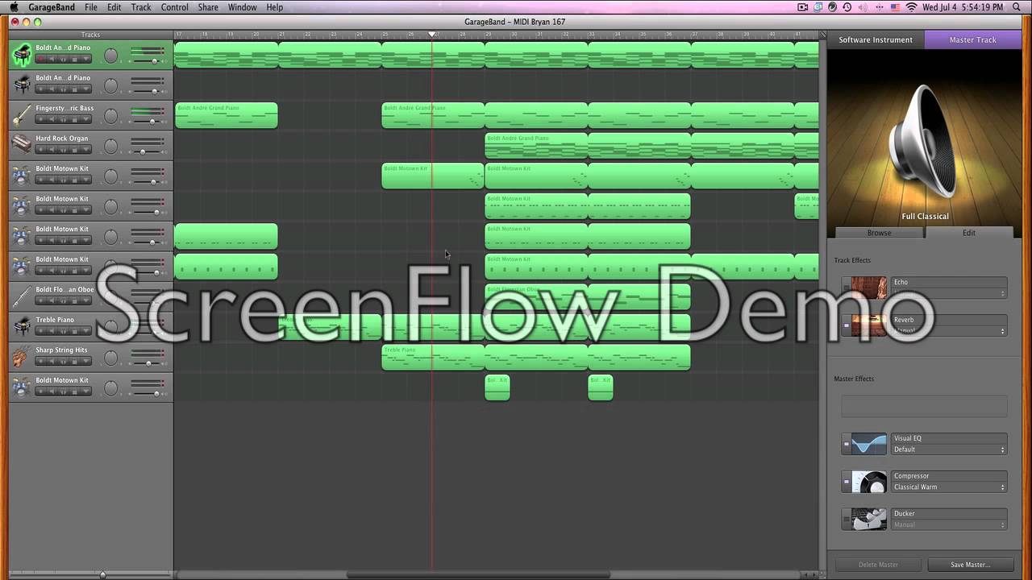This screenshot has width=1032, height=580.
Task: Click the record-enable icon on Fingersty...ric Bass
Action: click(40, 119)
